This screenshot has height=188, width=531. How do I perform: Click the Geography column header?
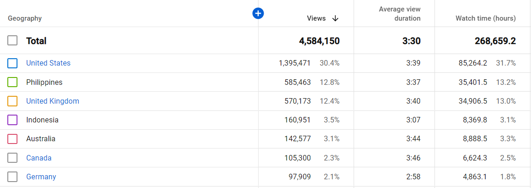pyautogui.click(x=25, y=19)
